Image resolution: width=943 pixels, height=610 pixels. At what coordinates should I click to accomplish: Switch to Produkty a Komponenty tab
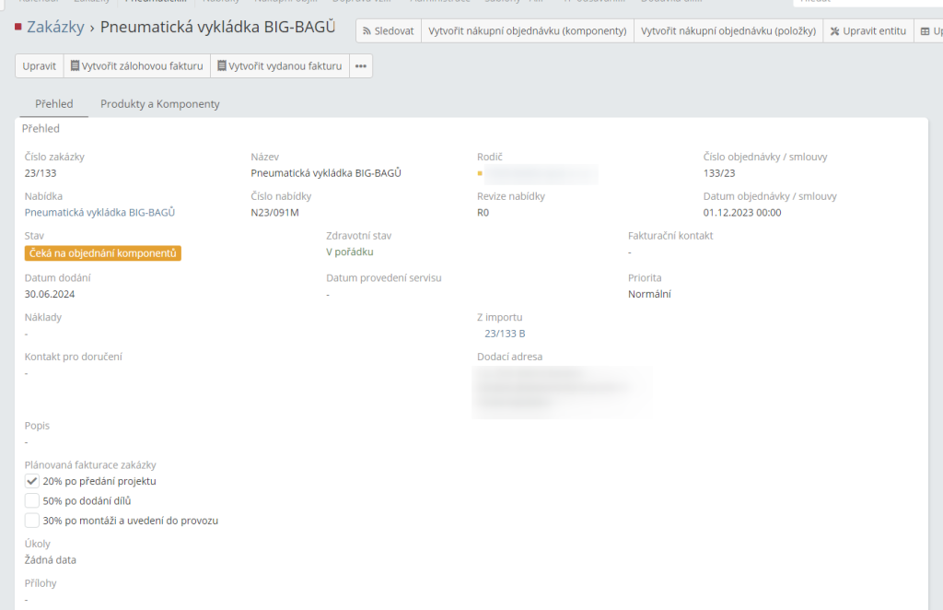point(160,104)
